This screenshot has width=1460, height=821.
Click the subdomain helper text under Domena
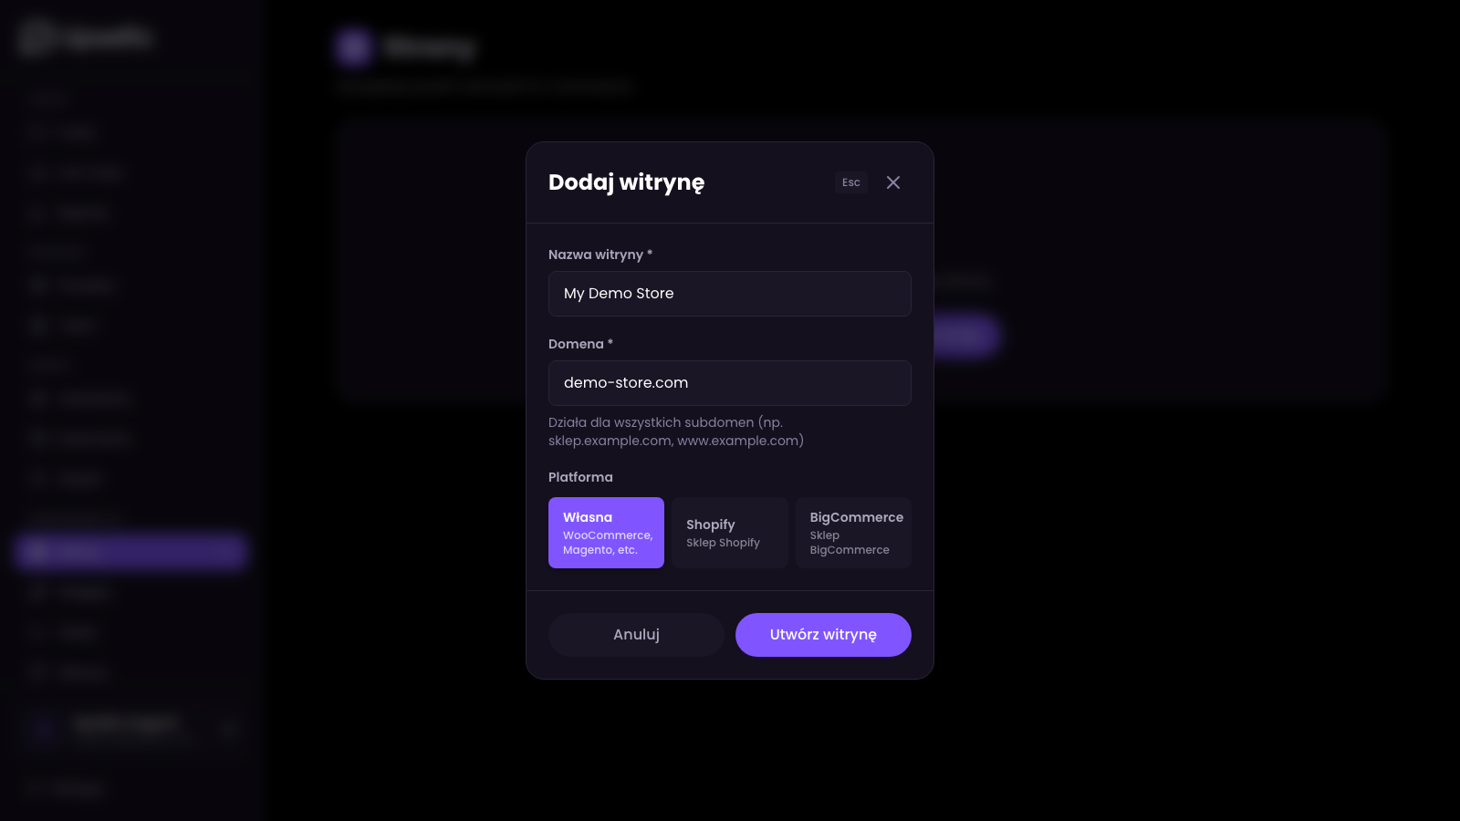pyautogui.click(x=675, y=431)
